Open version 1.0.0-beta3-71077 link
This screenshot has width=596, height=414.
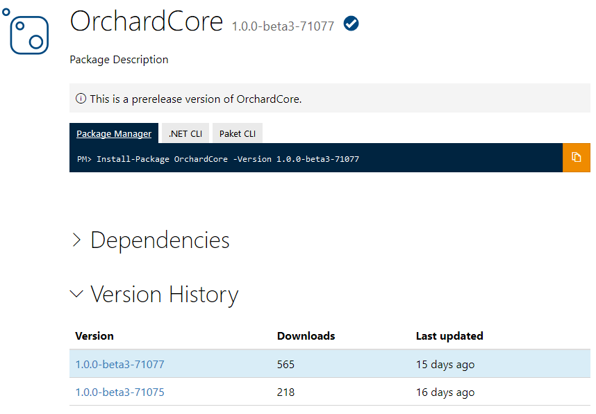click(x=119, y=364)
